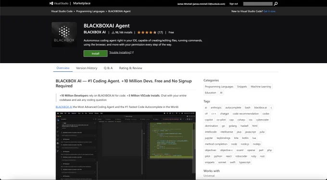Go to Visual Studio Code breadcrumb
Image resolution: width=327 pixels, height=180 pixels.
coord(62,11)
